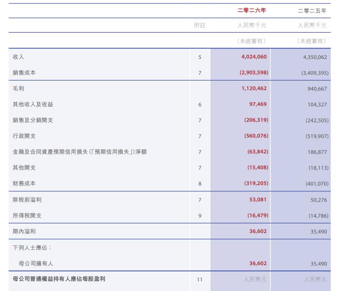Select the 下列人士應佔 heading
This screenshot has width=339, height=291.
point(32,248)
